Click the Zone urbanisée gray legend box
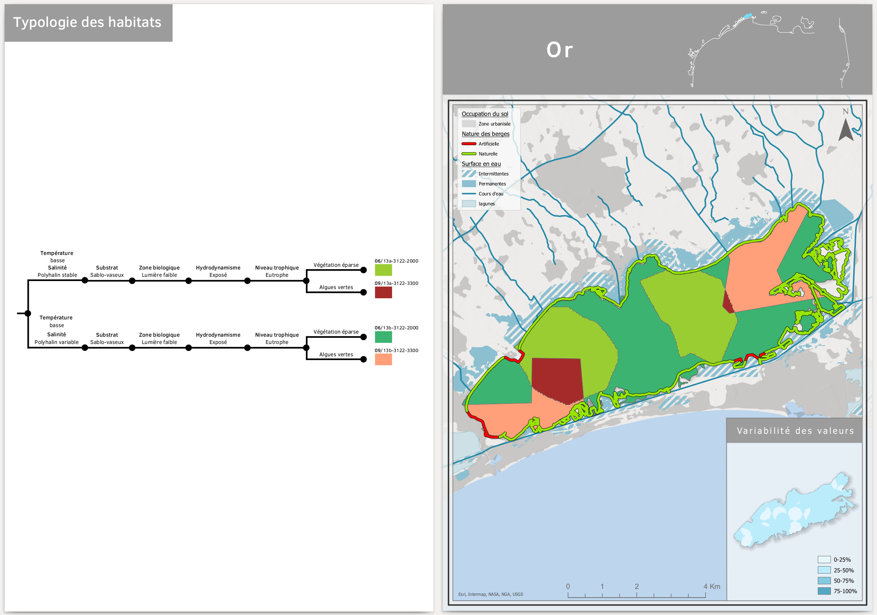 pyautogui.click(x=469, y=124)
